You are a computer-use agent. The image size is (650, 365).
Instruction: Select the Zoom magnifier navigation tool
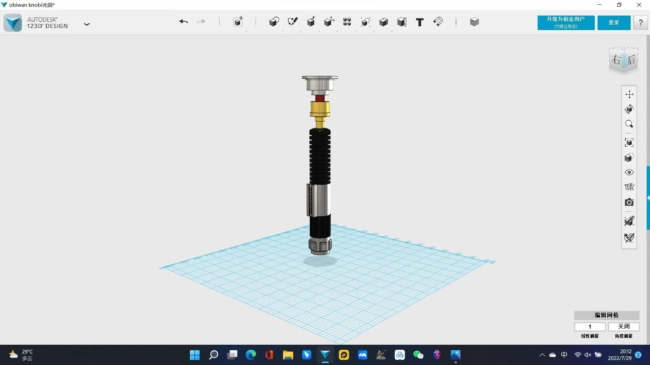click(629, 124)
